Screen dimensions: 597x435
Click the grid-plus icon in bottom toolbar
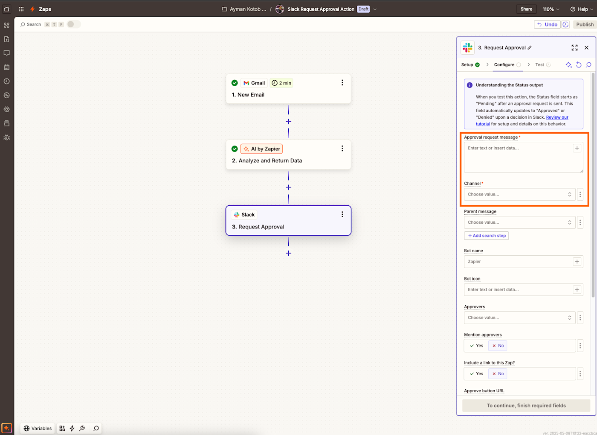[62, 428]
